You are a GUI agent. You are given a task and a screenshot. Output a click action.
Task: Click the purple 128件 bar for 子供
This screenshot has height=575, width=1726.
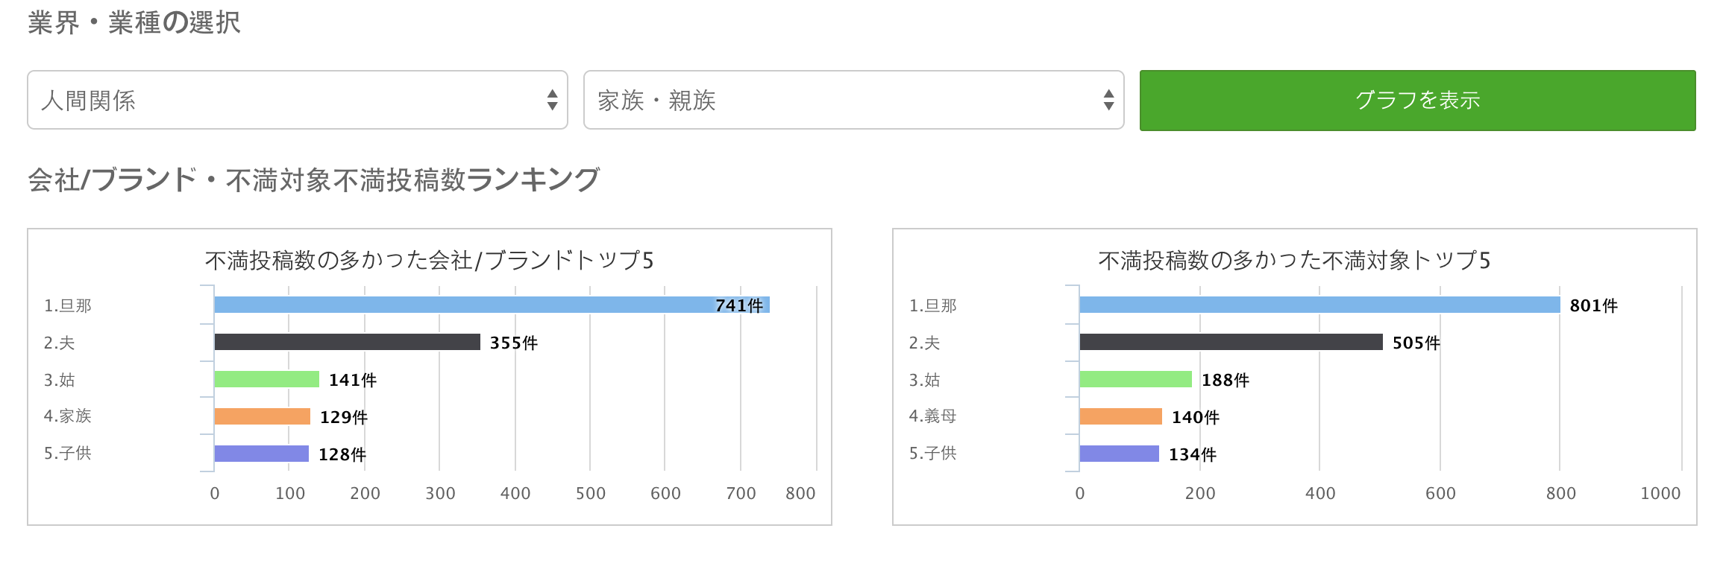262,454
